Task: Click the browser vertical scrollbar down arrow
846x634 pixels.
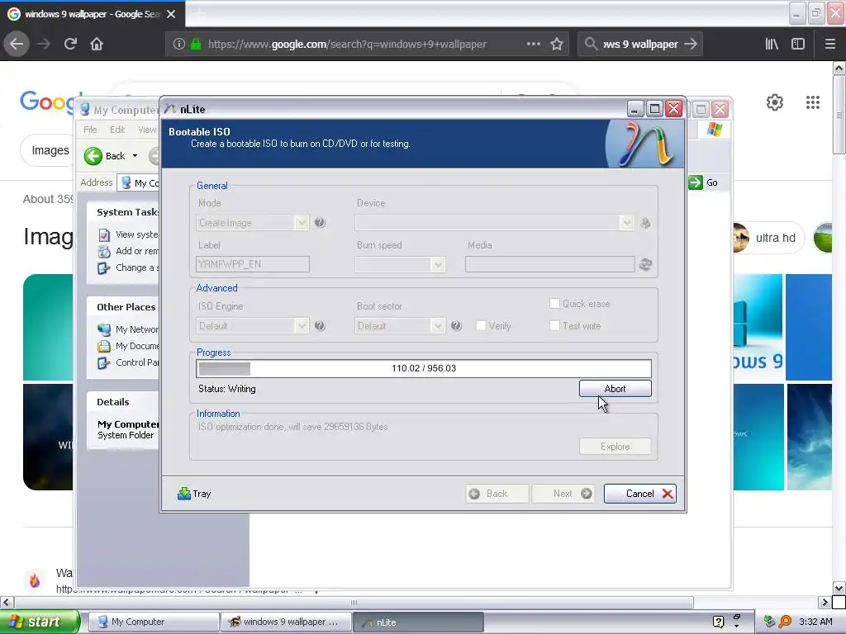Action: pos(839,588)
